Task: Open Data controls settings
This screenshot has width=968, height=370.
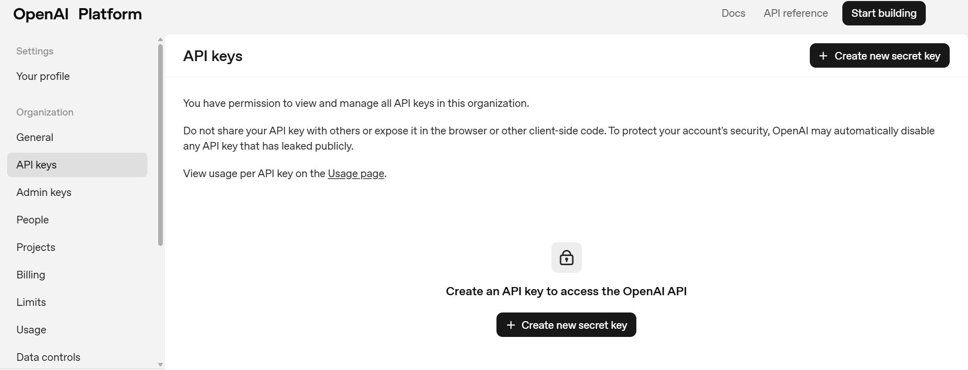Action: pyautogui.click(x=48, y=357)
